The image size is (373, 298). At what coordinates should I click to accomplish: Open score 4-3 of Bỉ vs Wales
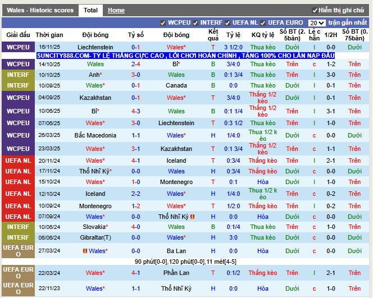click(135, 111)
